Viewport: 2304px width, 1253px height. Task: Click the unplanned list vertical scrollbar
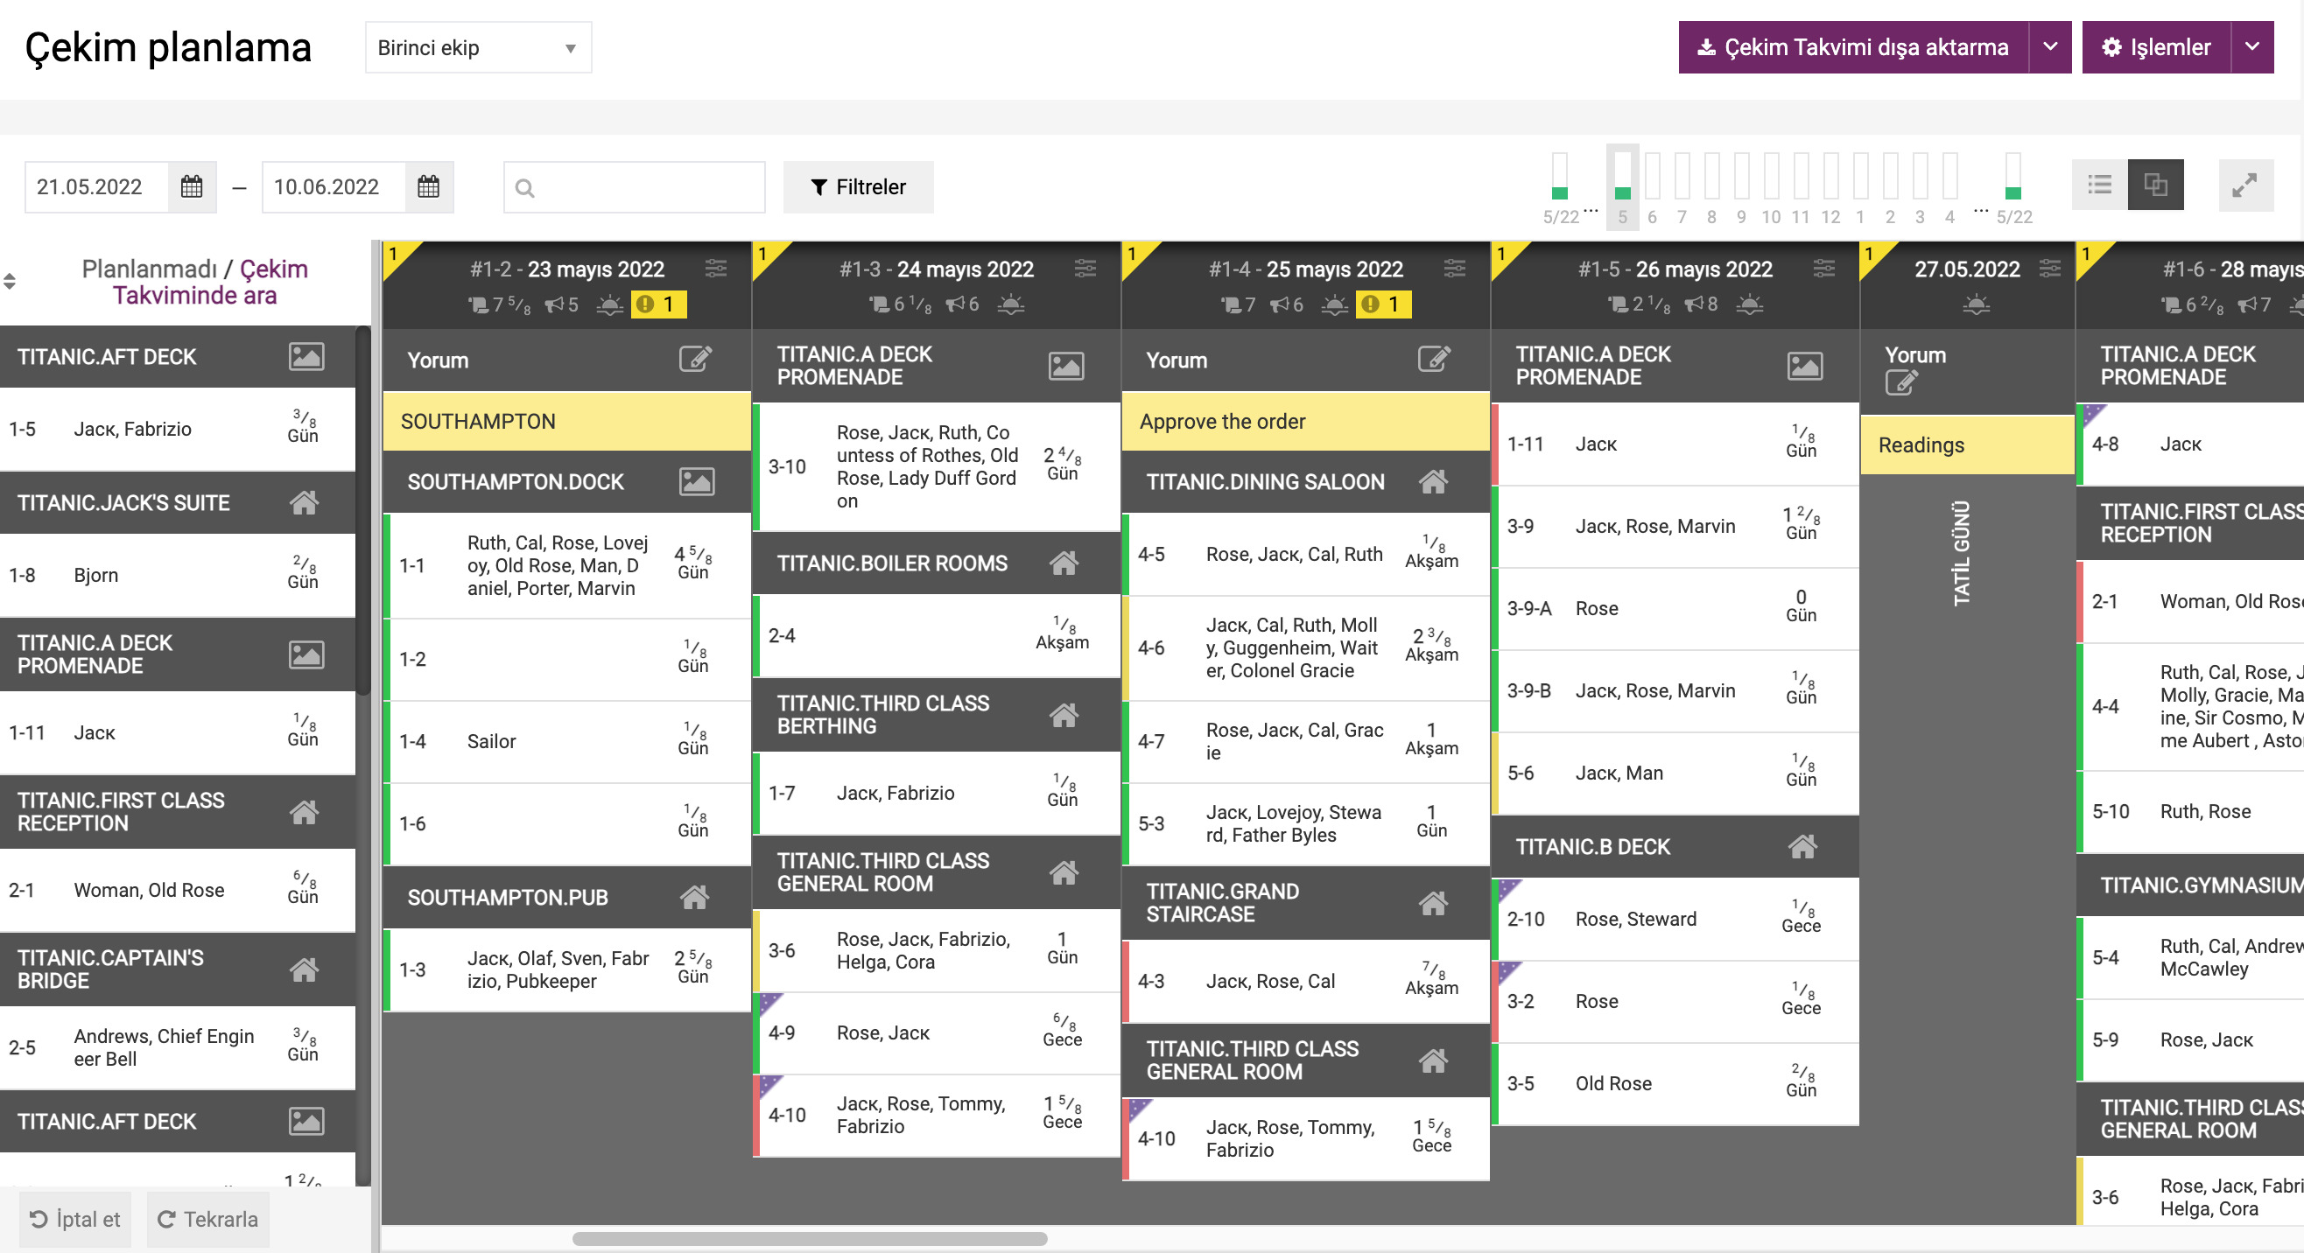tap(362, 511)
